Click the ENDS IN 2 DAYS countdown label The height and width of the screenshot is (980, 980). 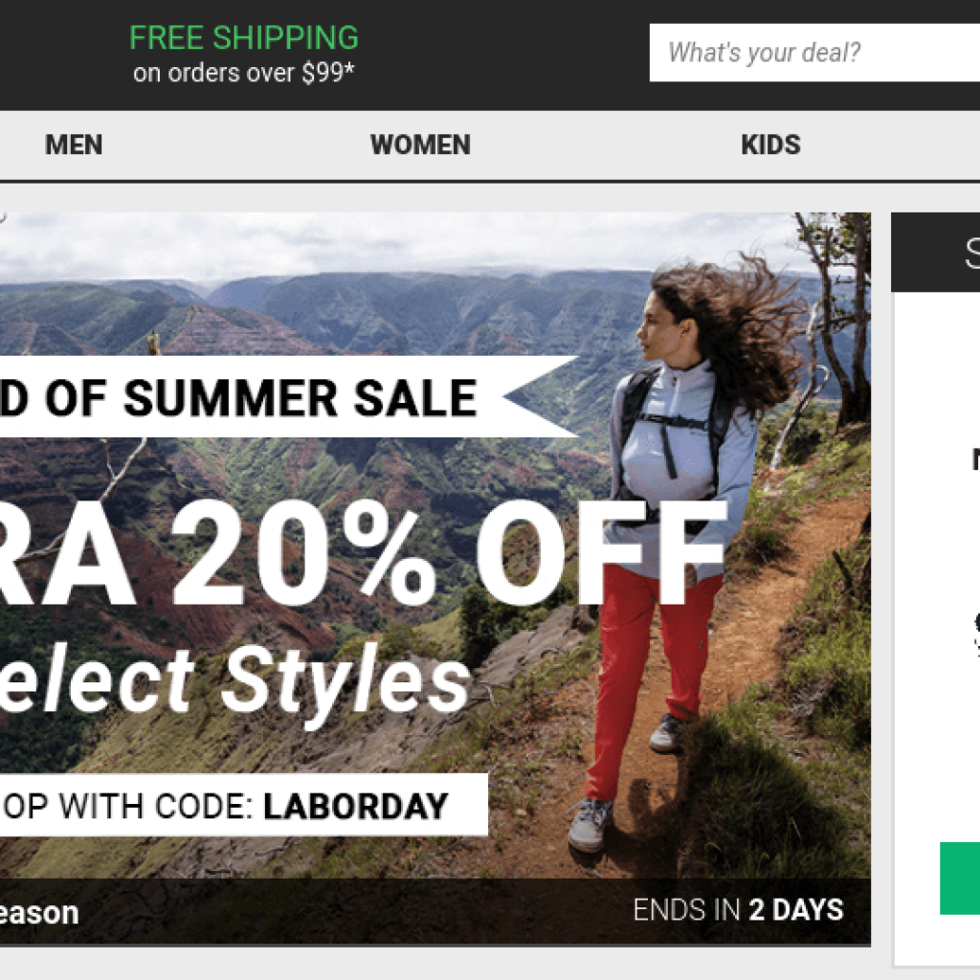[x=738, y=910]
